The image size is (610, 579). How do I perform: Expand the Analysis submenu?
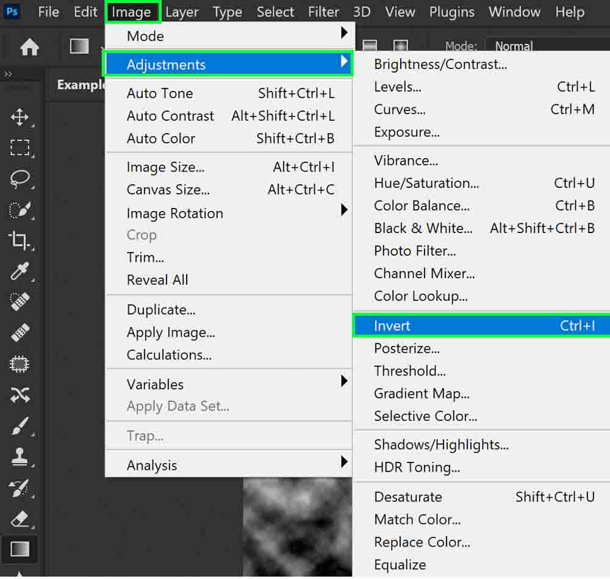(229, 465)
